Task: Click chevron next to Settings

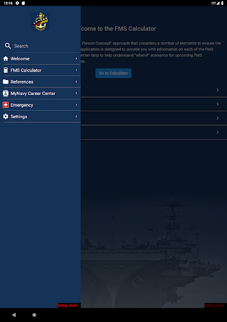Action: pos(76,116)
